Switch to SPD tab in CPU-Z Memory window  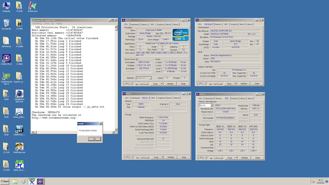coord(153,98)
